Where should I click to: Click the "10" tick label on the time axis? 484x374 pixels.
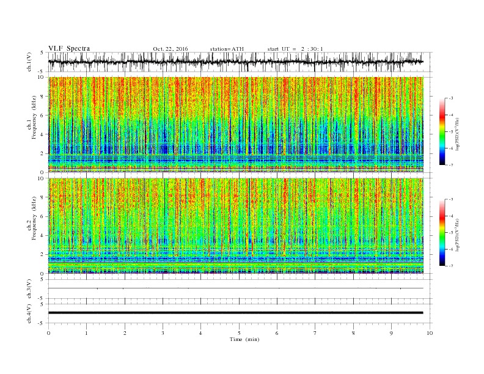[x=430, y=333]
